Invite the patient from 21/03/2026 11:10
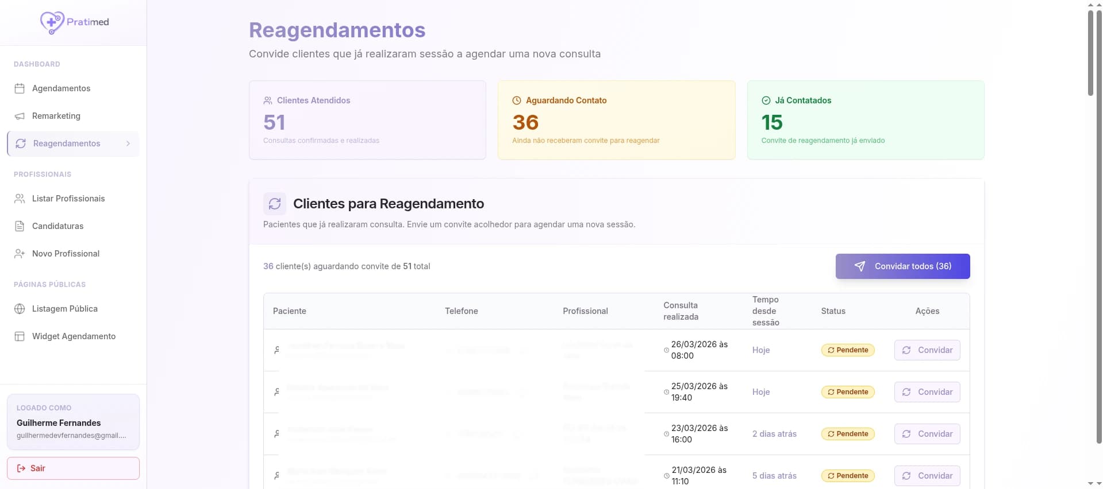 click(927, 476)
